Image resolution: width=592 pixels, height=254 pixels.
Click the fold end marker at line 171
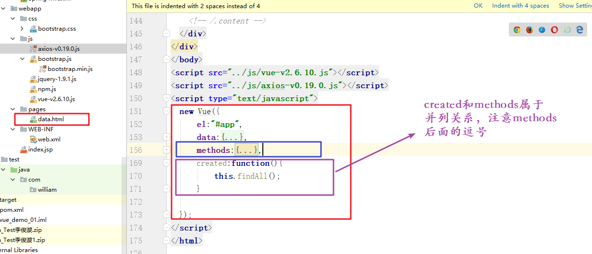166,189
